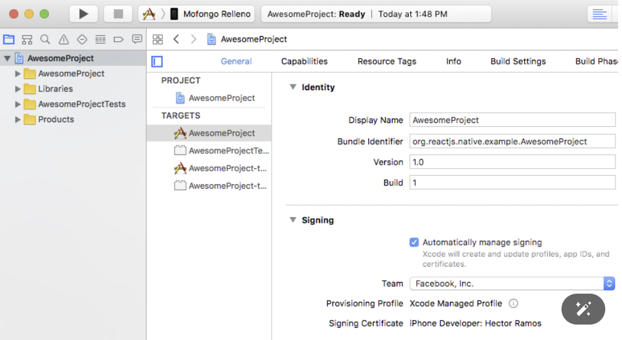Open the Find navigator

coord(45,39)
